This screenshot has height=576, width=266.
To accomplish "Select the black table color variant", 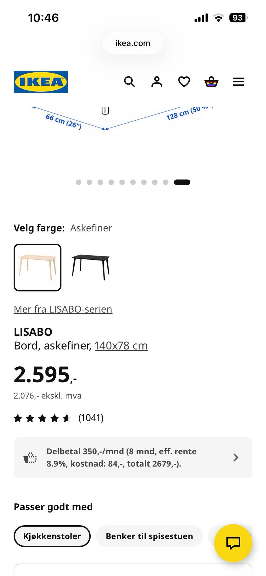I will pyautogui.click(x=91, y=267).
